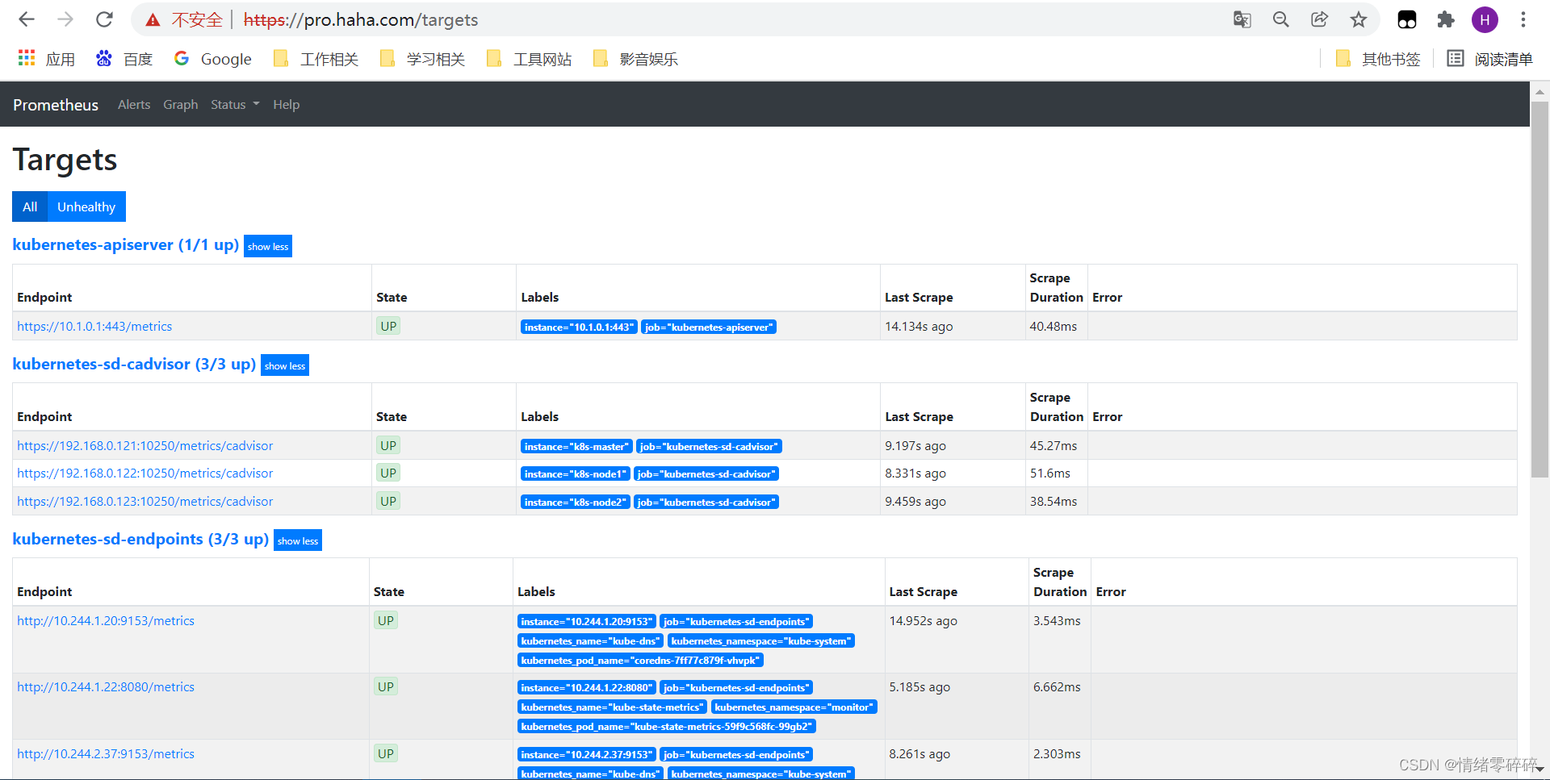This screenshot has height=780, width=1550.
Task: Open the 阅读清单 reading list
Action: (1489, 59)
